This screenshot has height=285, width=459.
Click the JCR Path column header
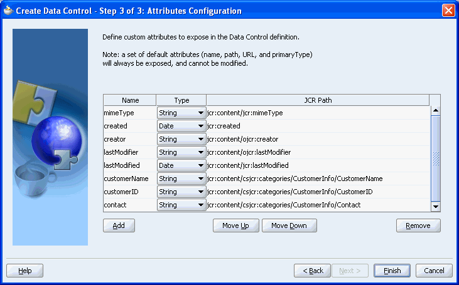[318, 100]
